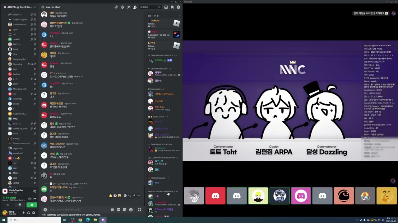Open the sticker picker
Viewport: 398px width, 223px height.
point(125,210)
